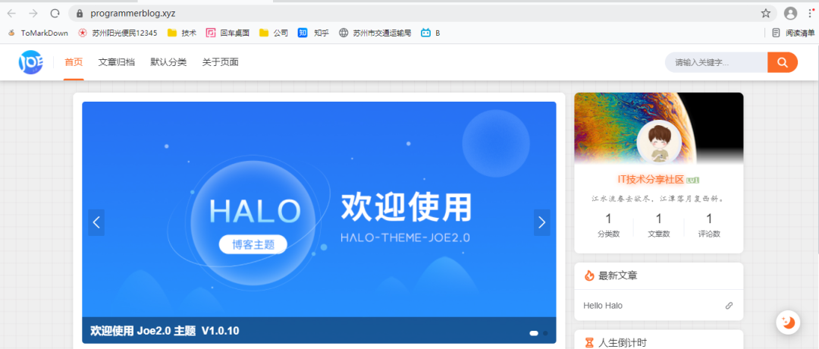Open the browser three-dot menu
The image size is (819, 349).
coord(811,14)
